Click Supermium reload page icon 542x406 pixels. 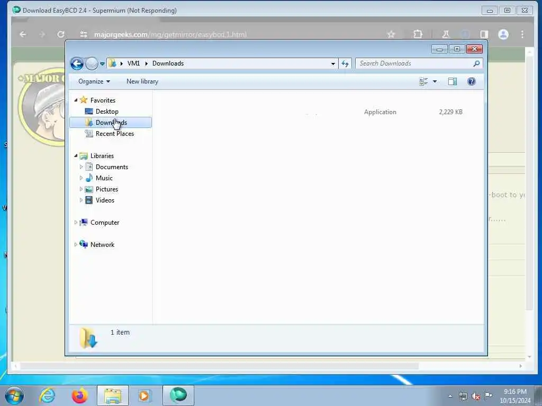61,34
